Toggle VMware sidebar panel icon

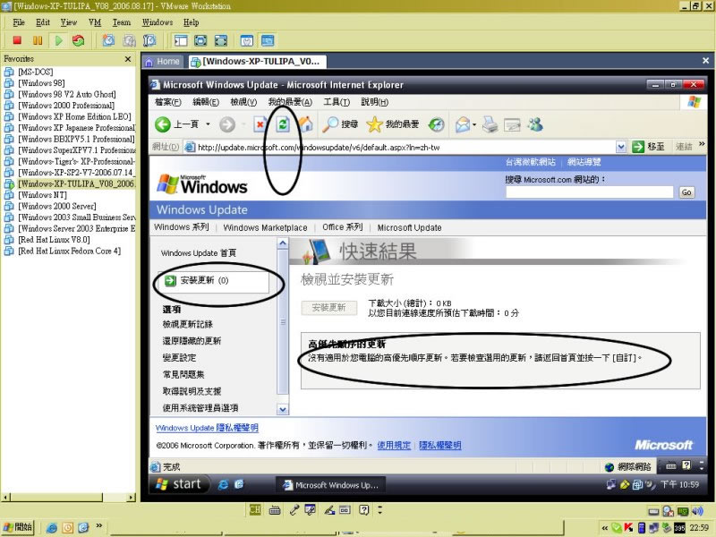[181, 40]
